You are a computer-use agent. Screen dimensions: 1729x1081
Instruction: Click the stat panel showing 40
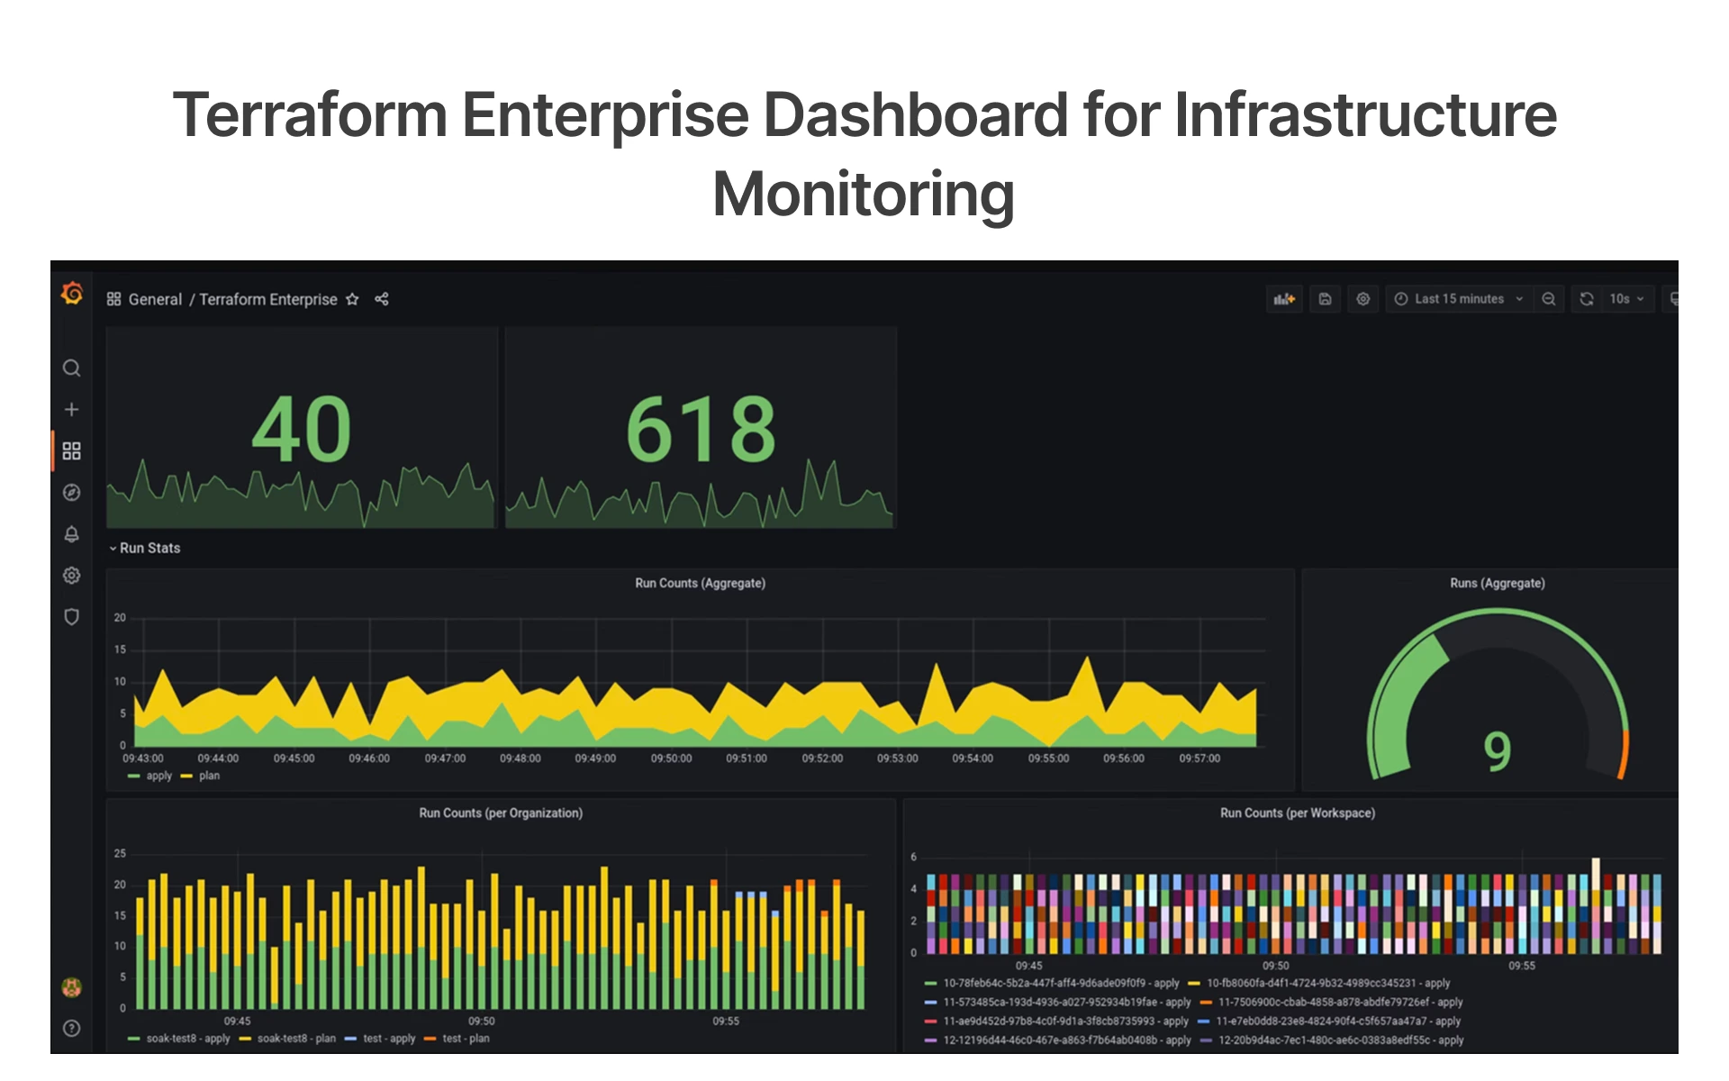[302, 428]
